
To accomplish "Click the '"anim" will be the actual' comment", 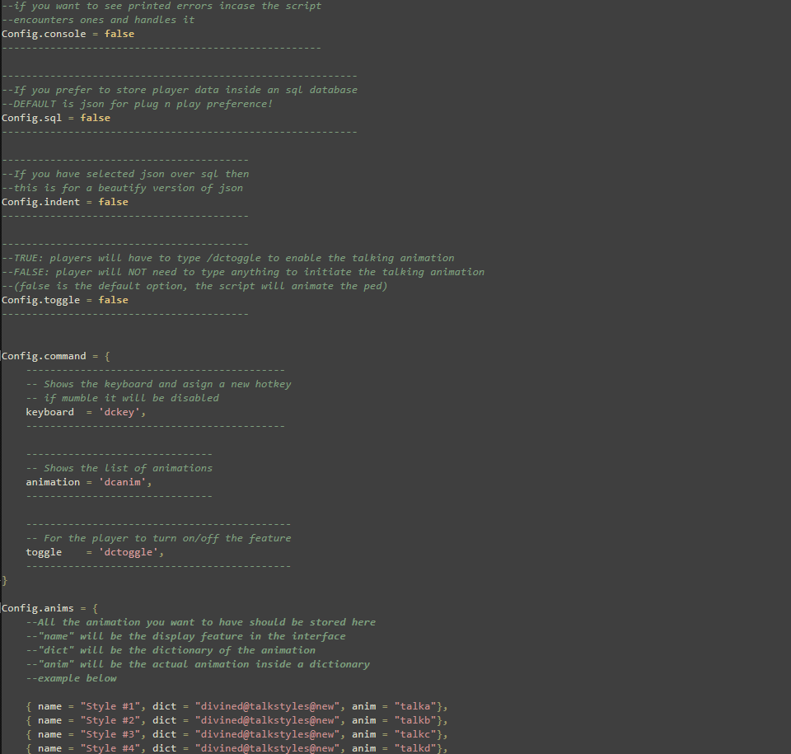I will pos(198,664).
